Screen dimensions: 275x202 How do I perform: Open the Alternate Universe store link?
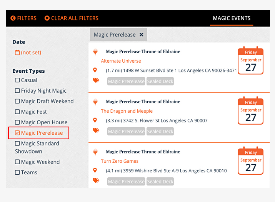[121, 61]
